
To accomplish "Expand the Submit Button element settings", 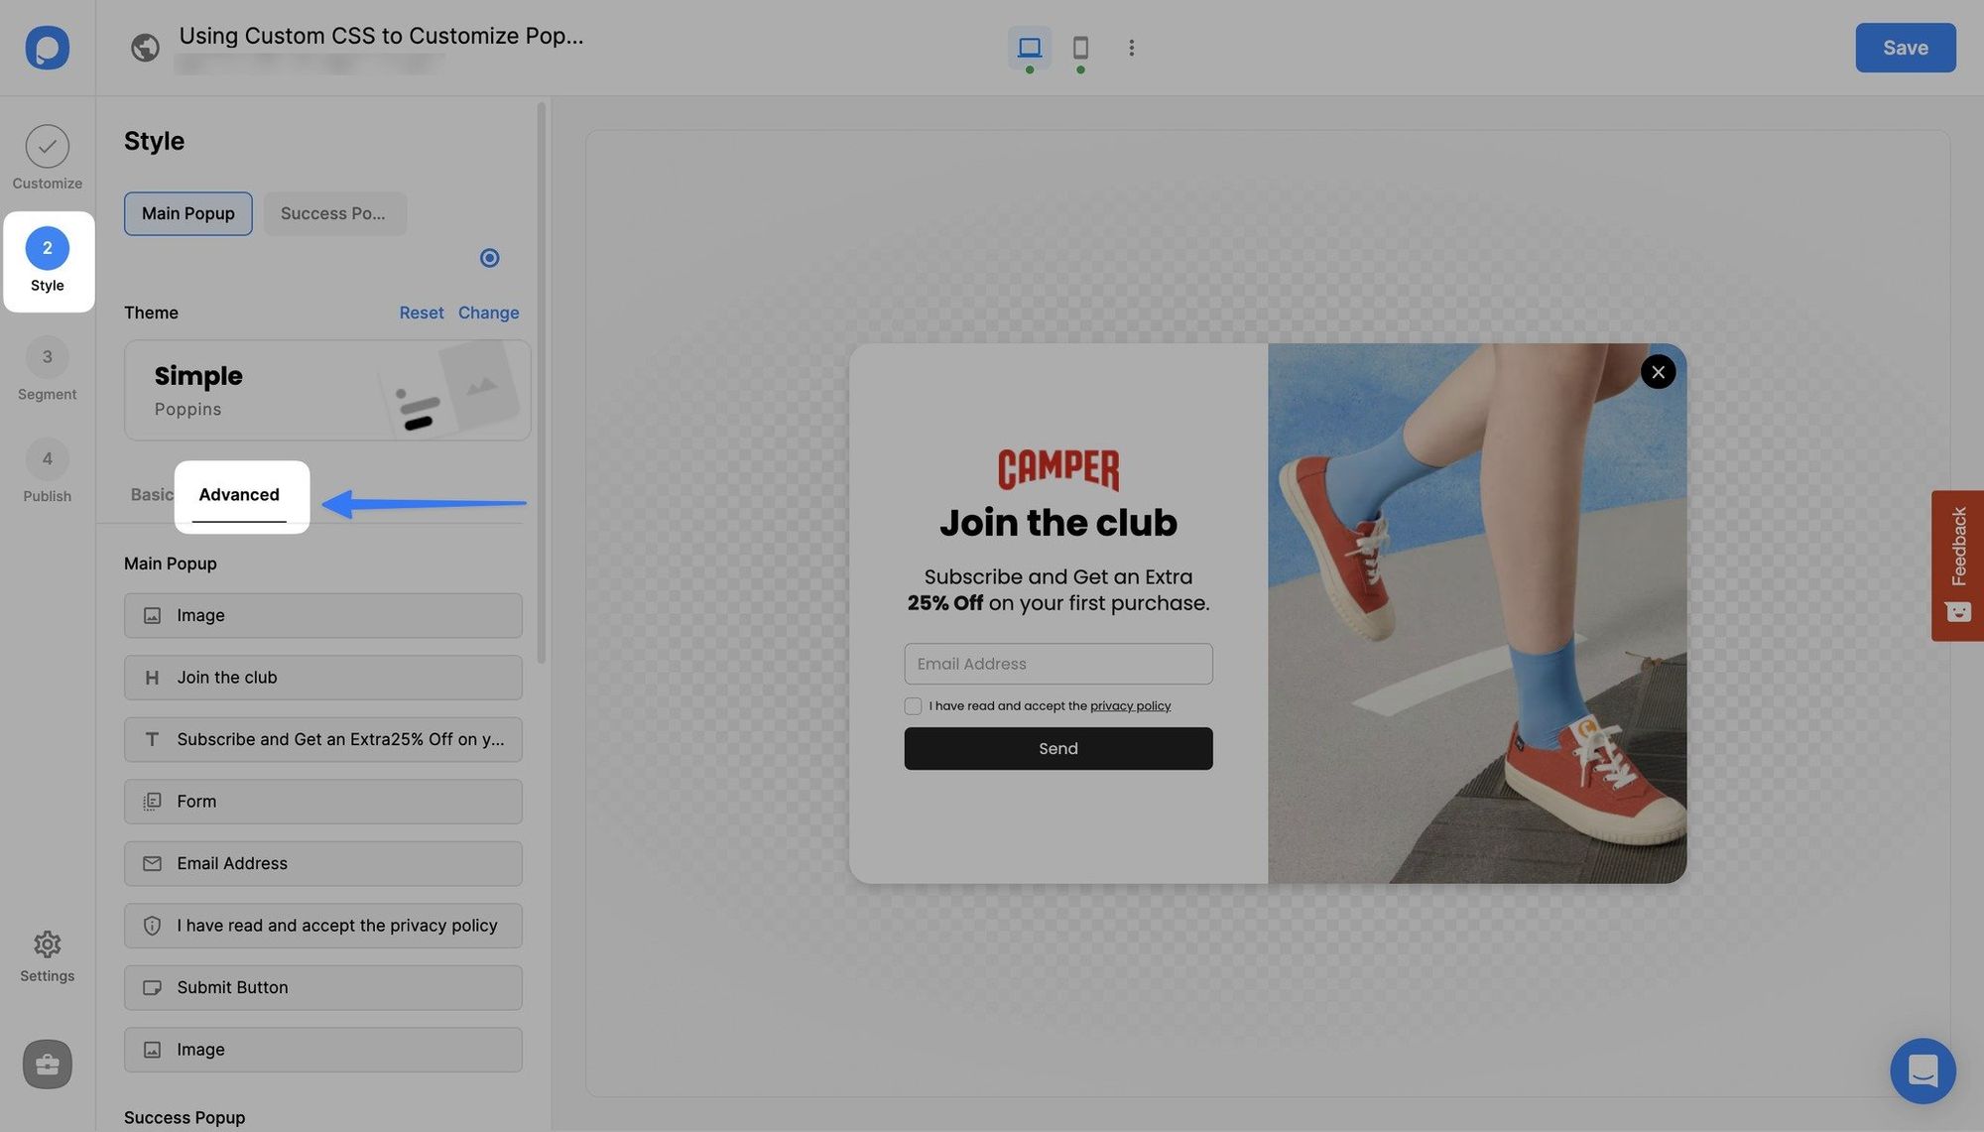I will click(x=322, y=988).
